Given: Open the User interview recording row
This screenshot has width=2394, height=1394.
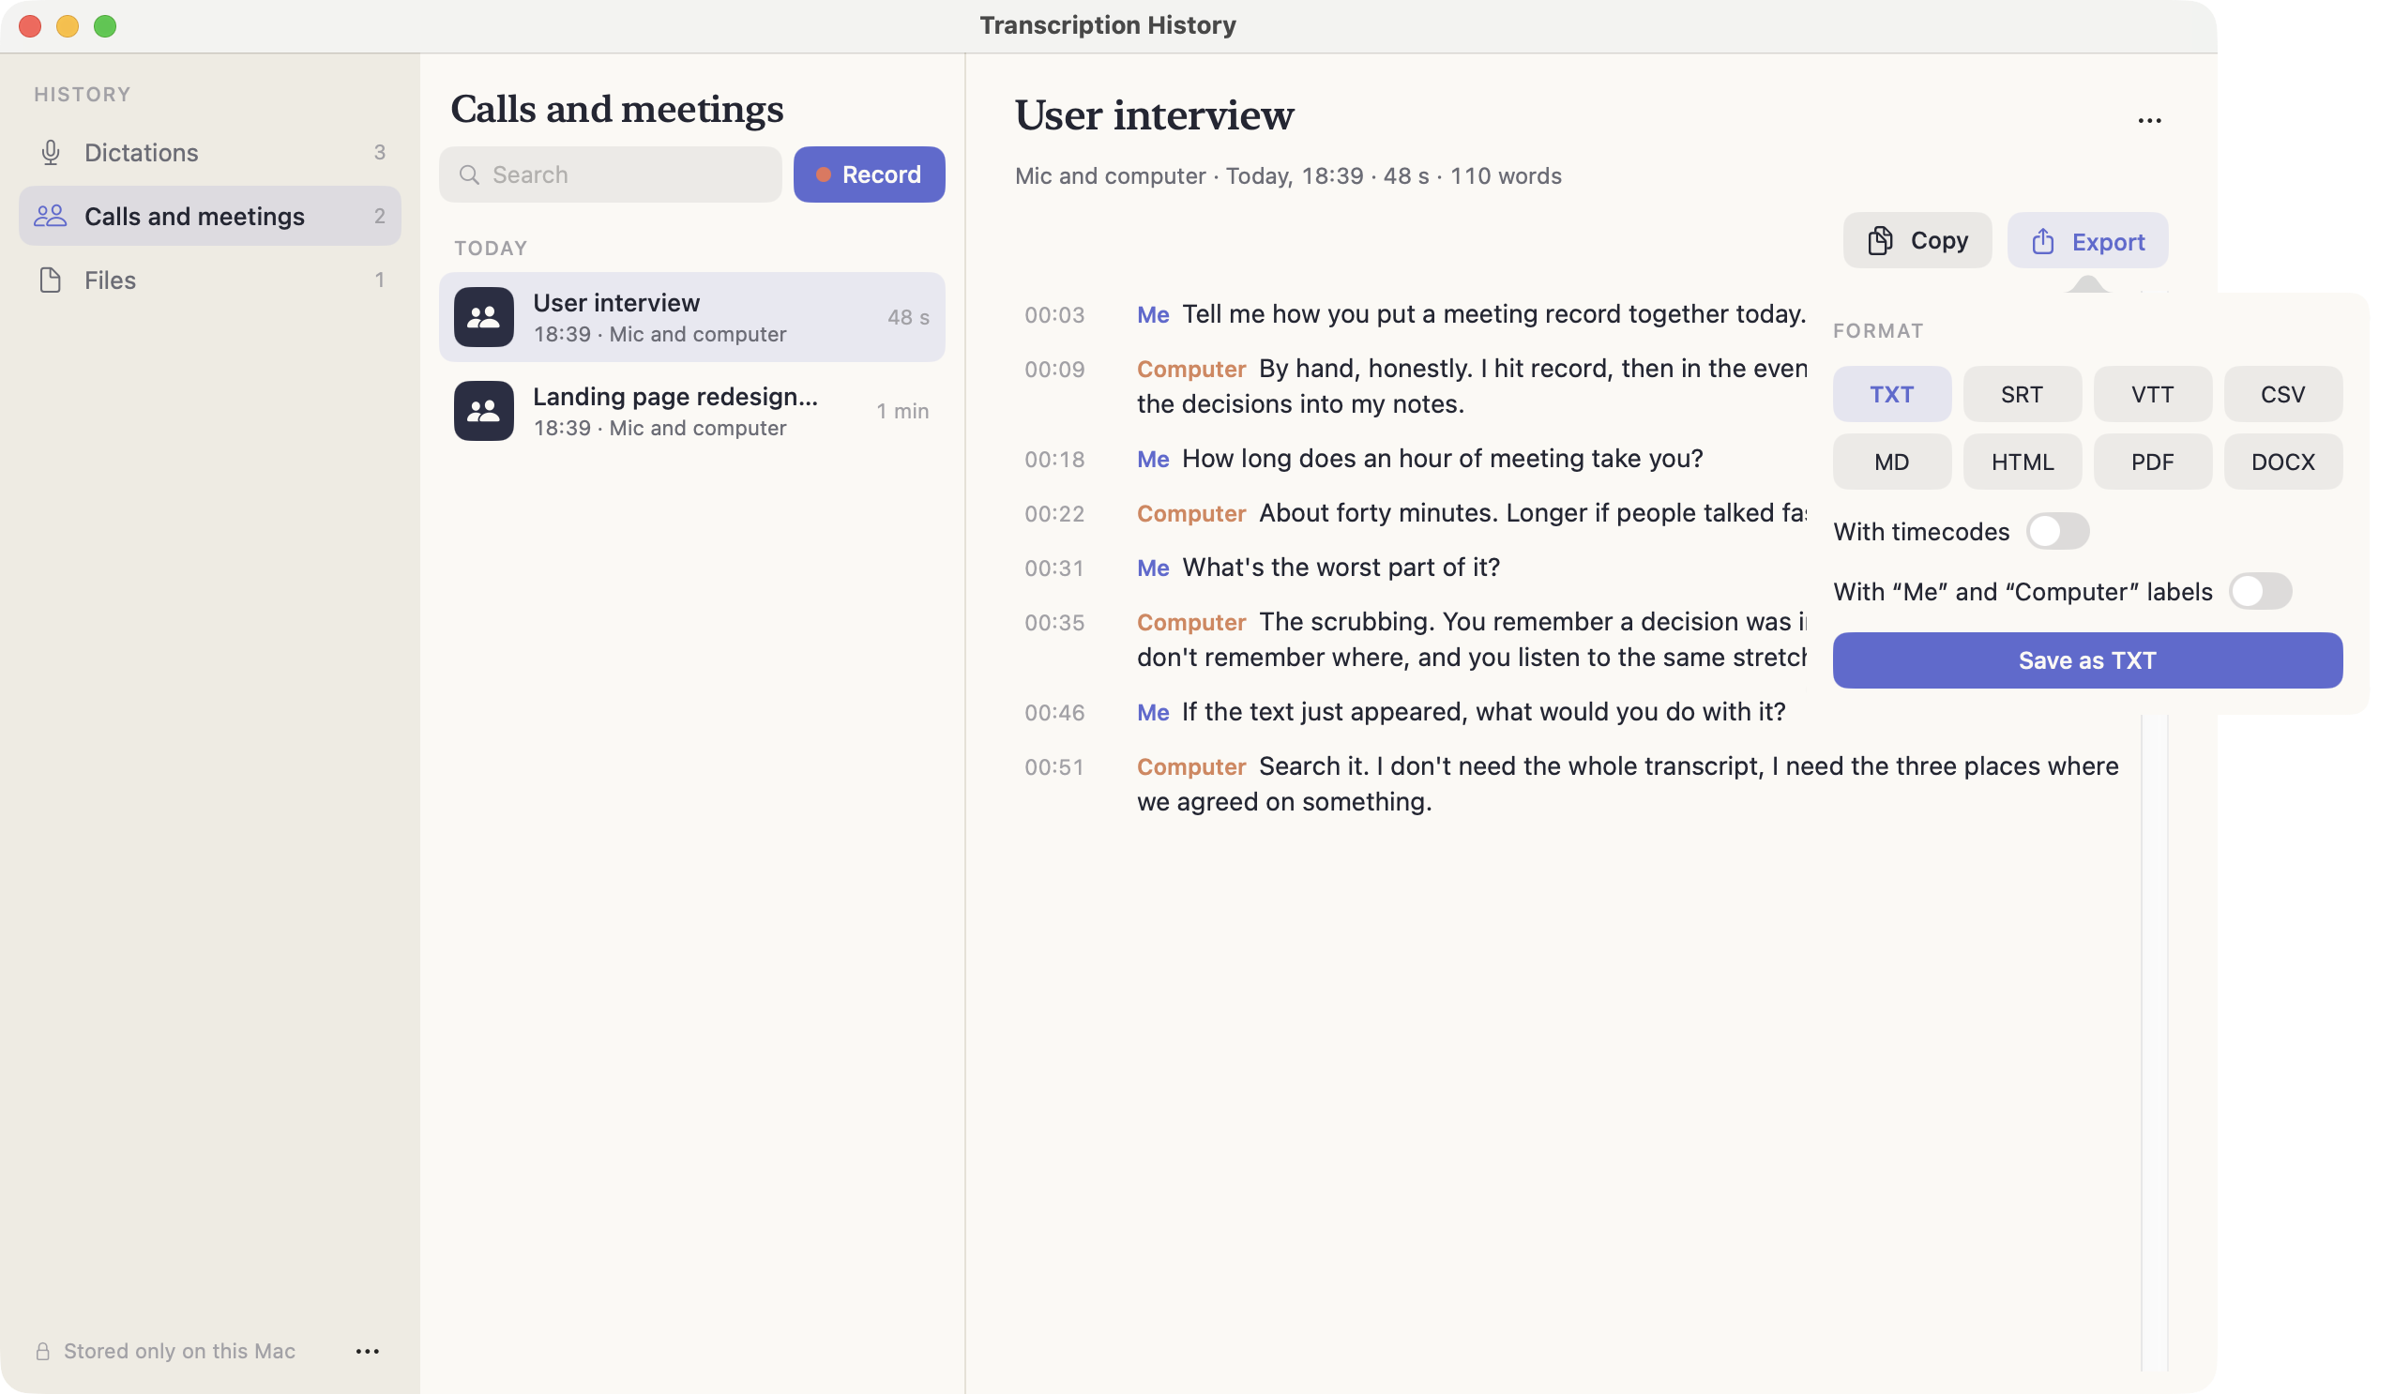Looking at the screenshot, I should (x=691, y=316).
